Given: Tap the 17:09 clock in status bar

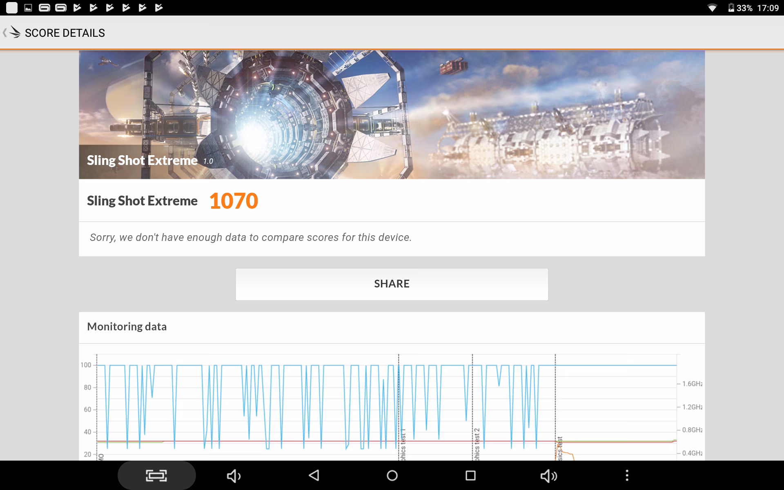Looking at the screenshot, I should point(768,8).
